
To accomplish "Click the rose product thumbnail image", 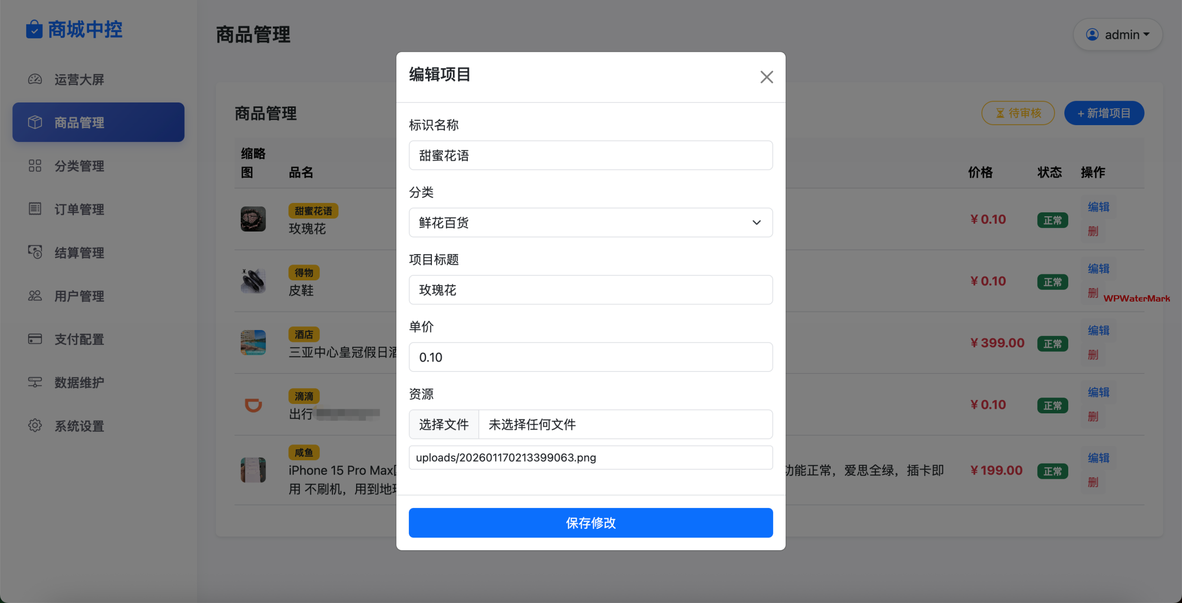I will pos(253,219).
